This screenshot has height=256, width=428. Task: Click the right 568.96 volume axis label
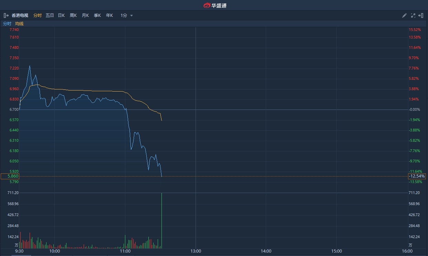click(414, 204)
